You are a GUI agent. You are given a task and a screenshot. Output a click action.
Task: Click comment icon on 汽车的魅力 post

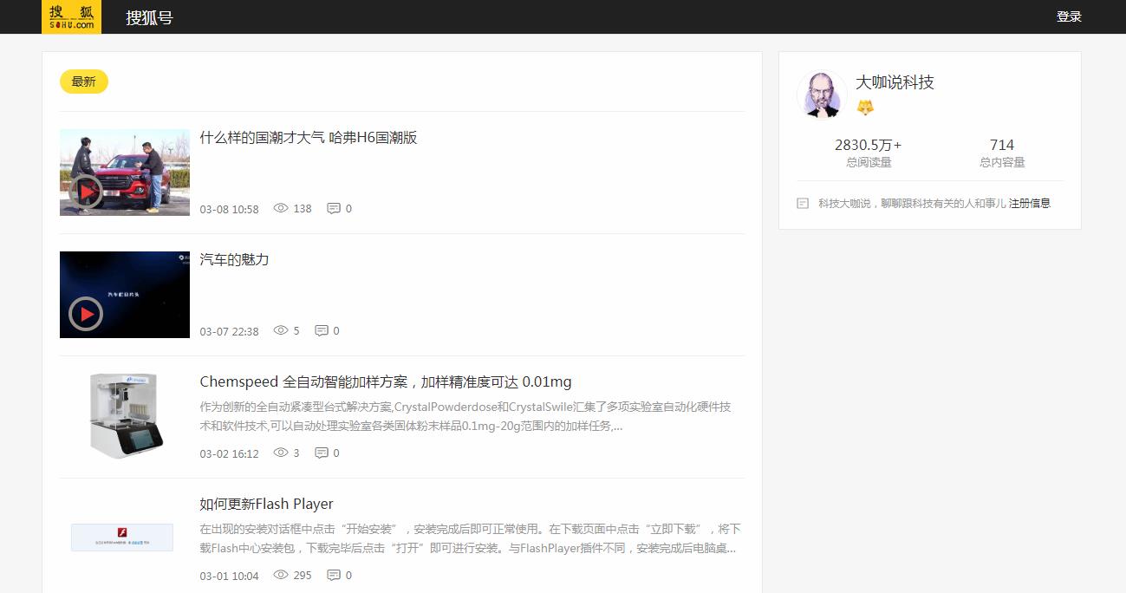[x=322, y=330]
